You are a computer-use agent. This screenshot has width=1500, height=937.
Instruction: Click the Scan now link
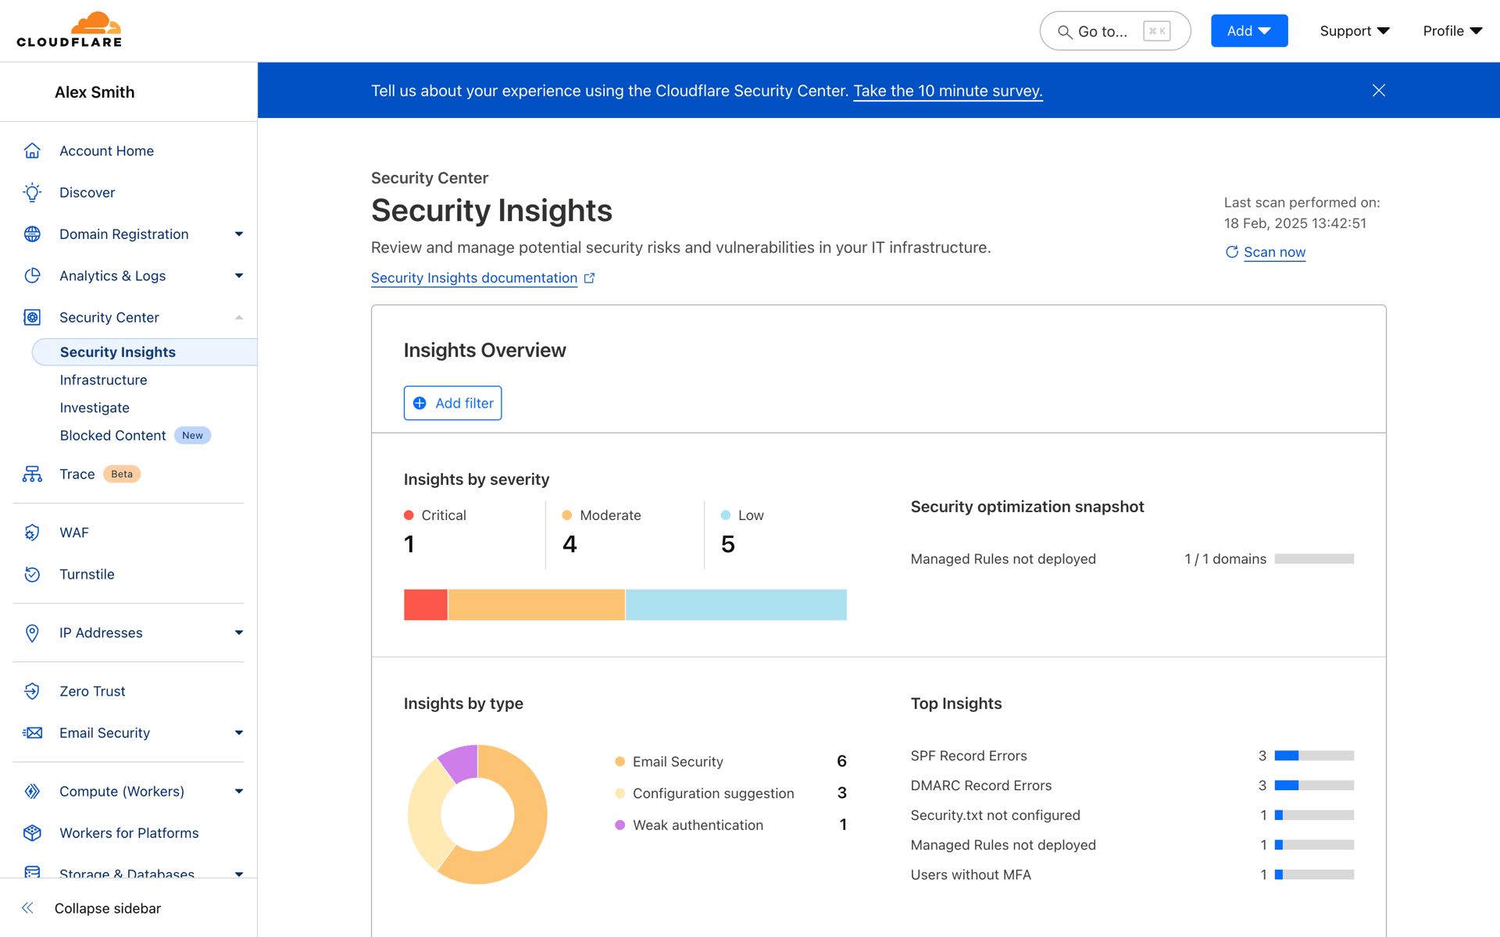(x=1274, y=252)
